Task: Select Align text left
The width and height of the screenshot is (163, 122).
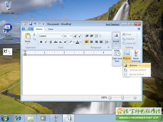Action: click(x=87, y=42)
